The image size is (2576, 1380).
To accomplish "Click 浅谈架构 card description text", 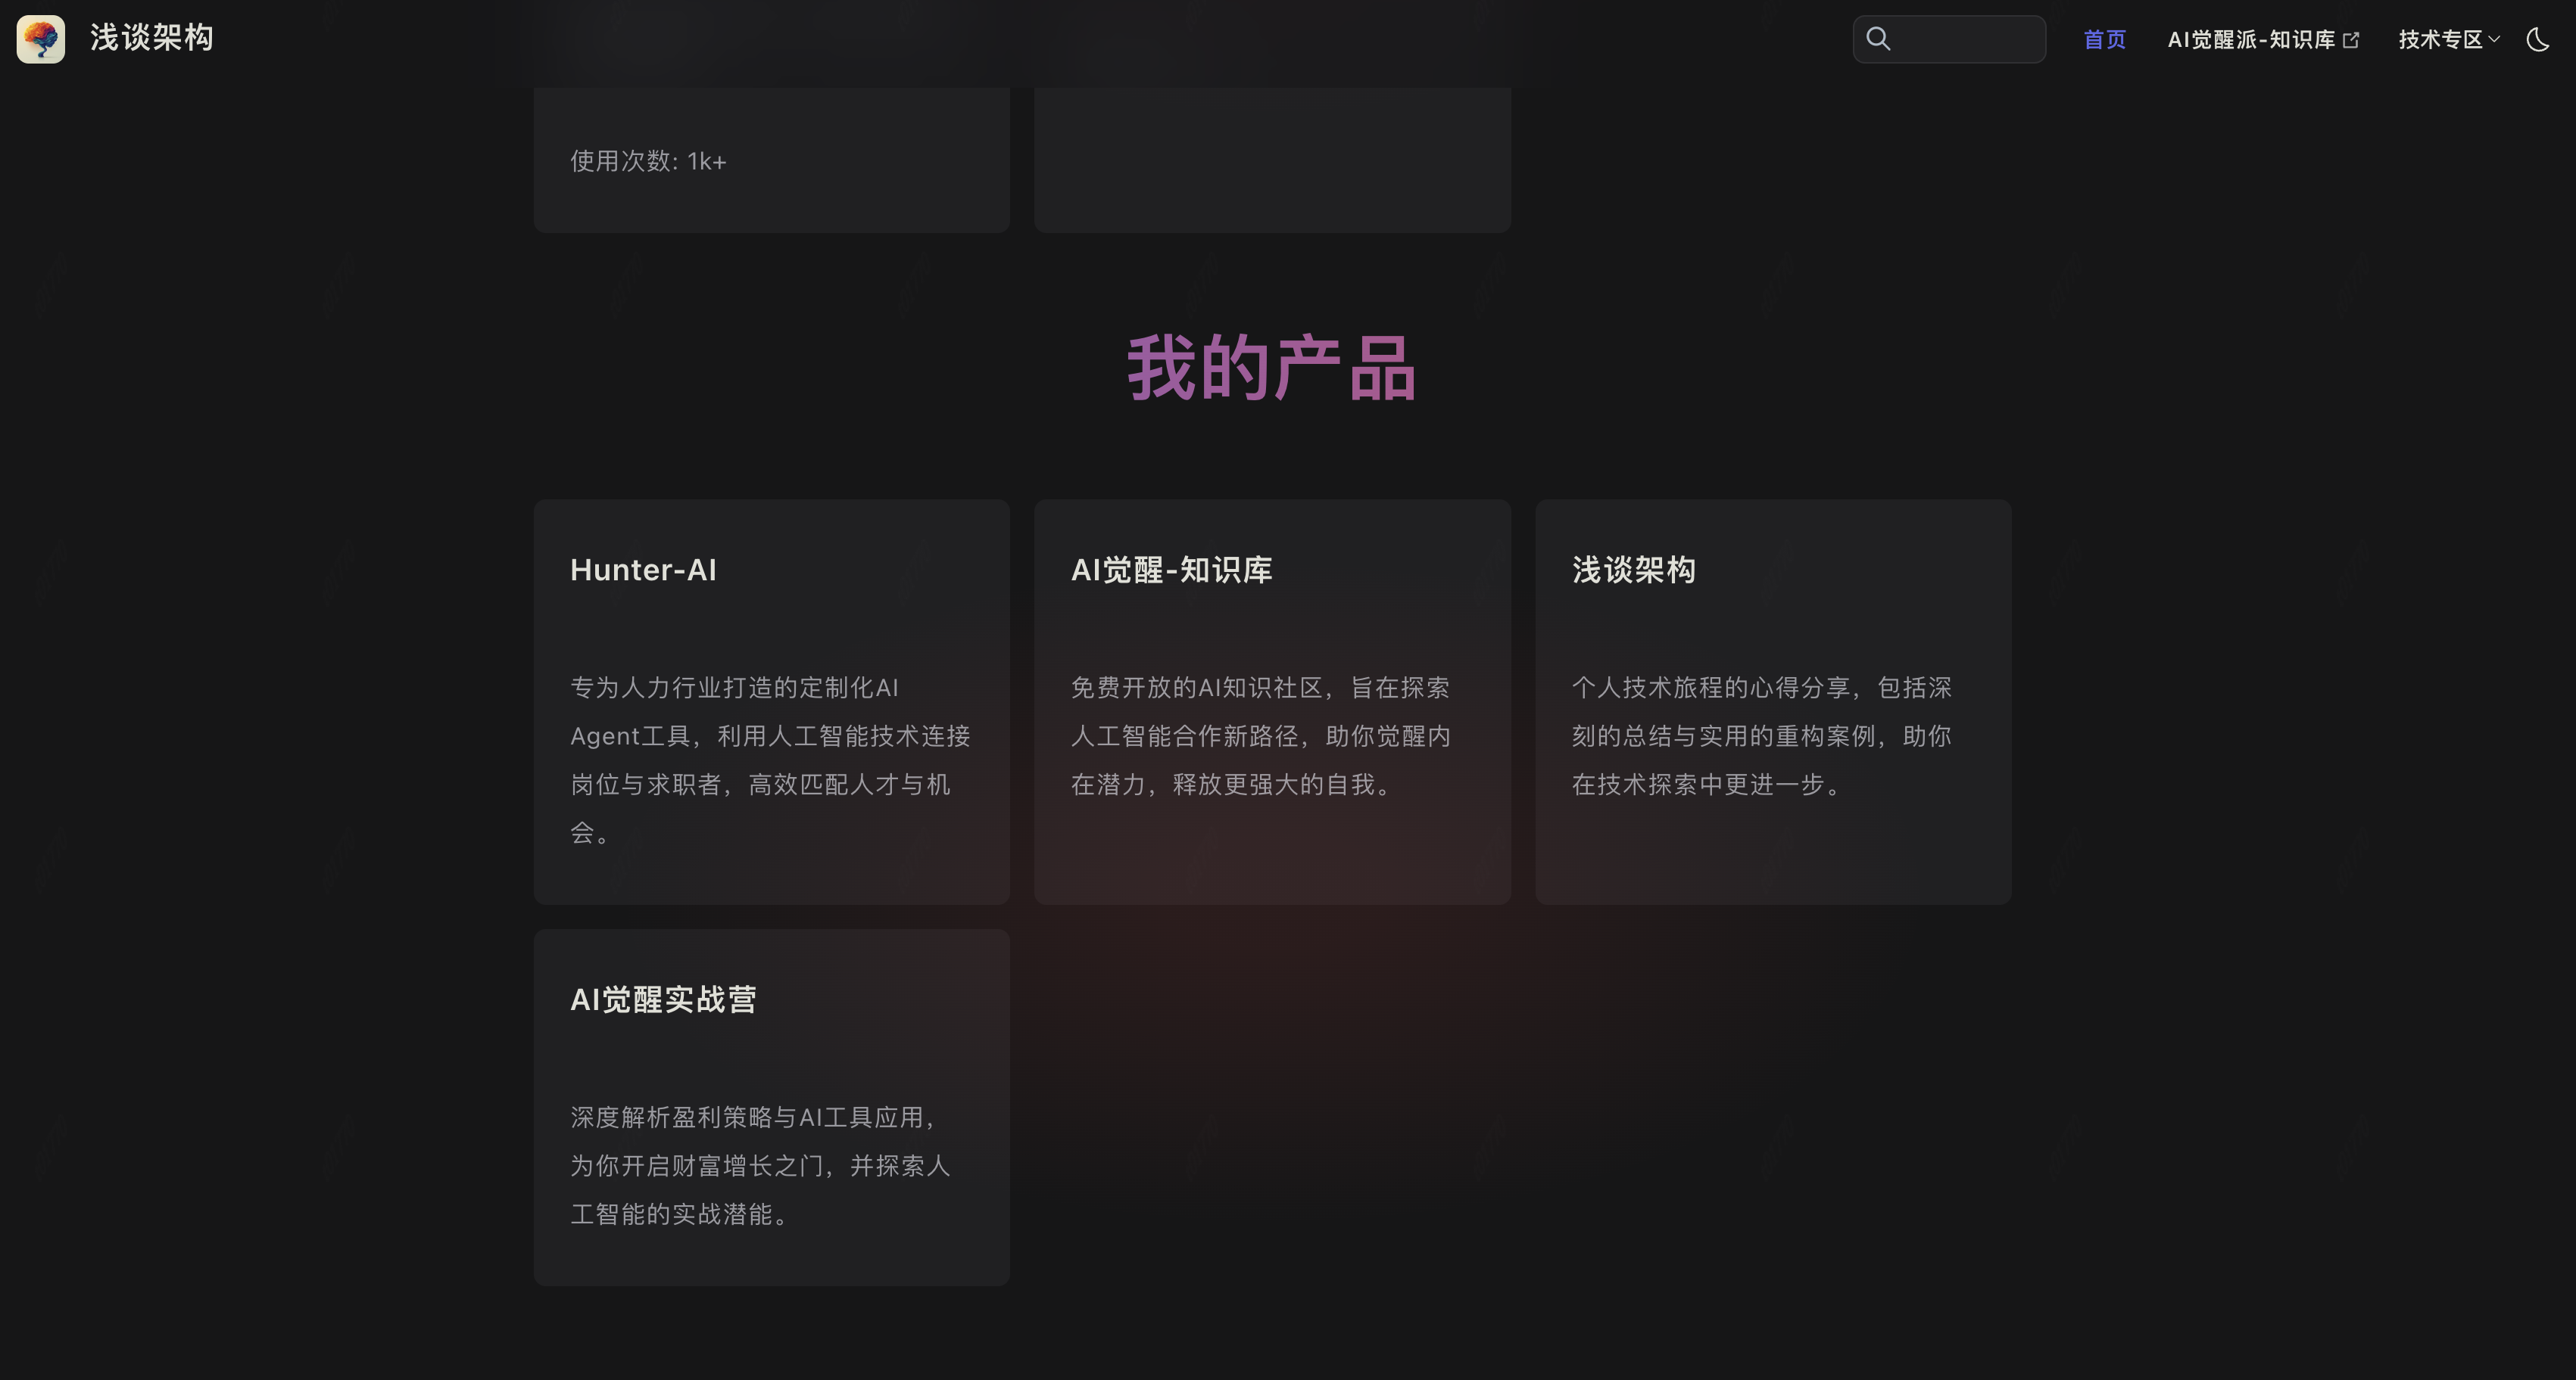I will 1761,735.
